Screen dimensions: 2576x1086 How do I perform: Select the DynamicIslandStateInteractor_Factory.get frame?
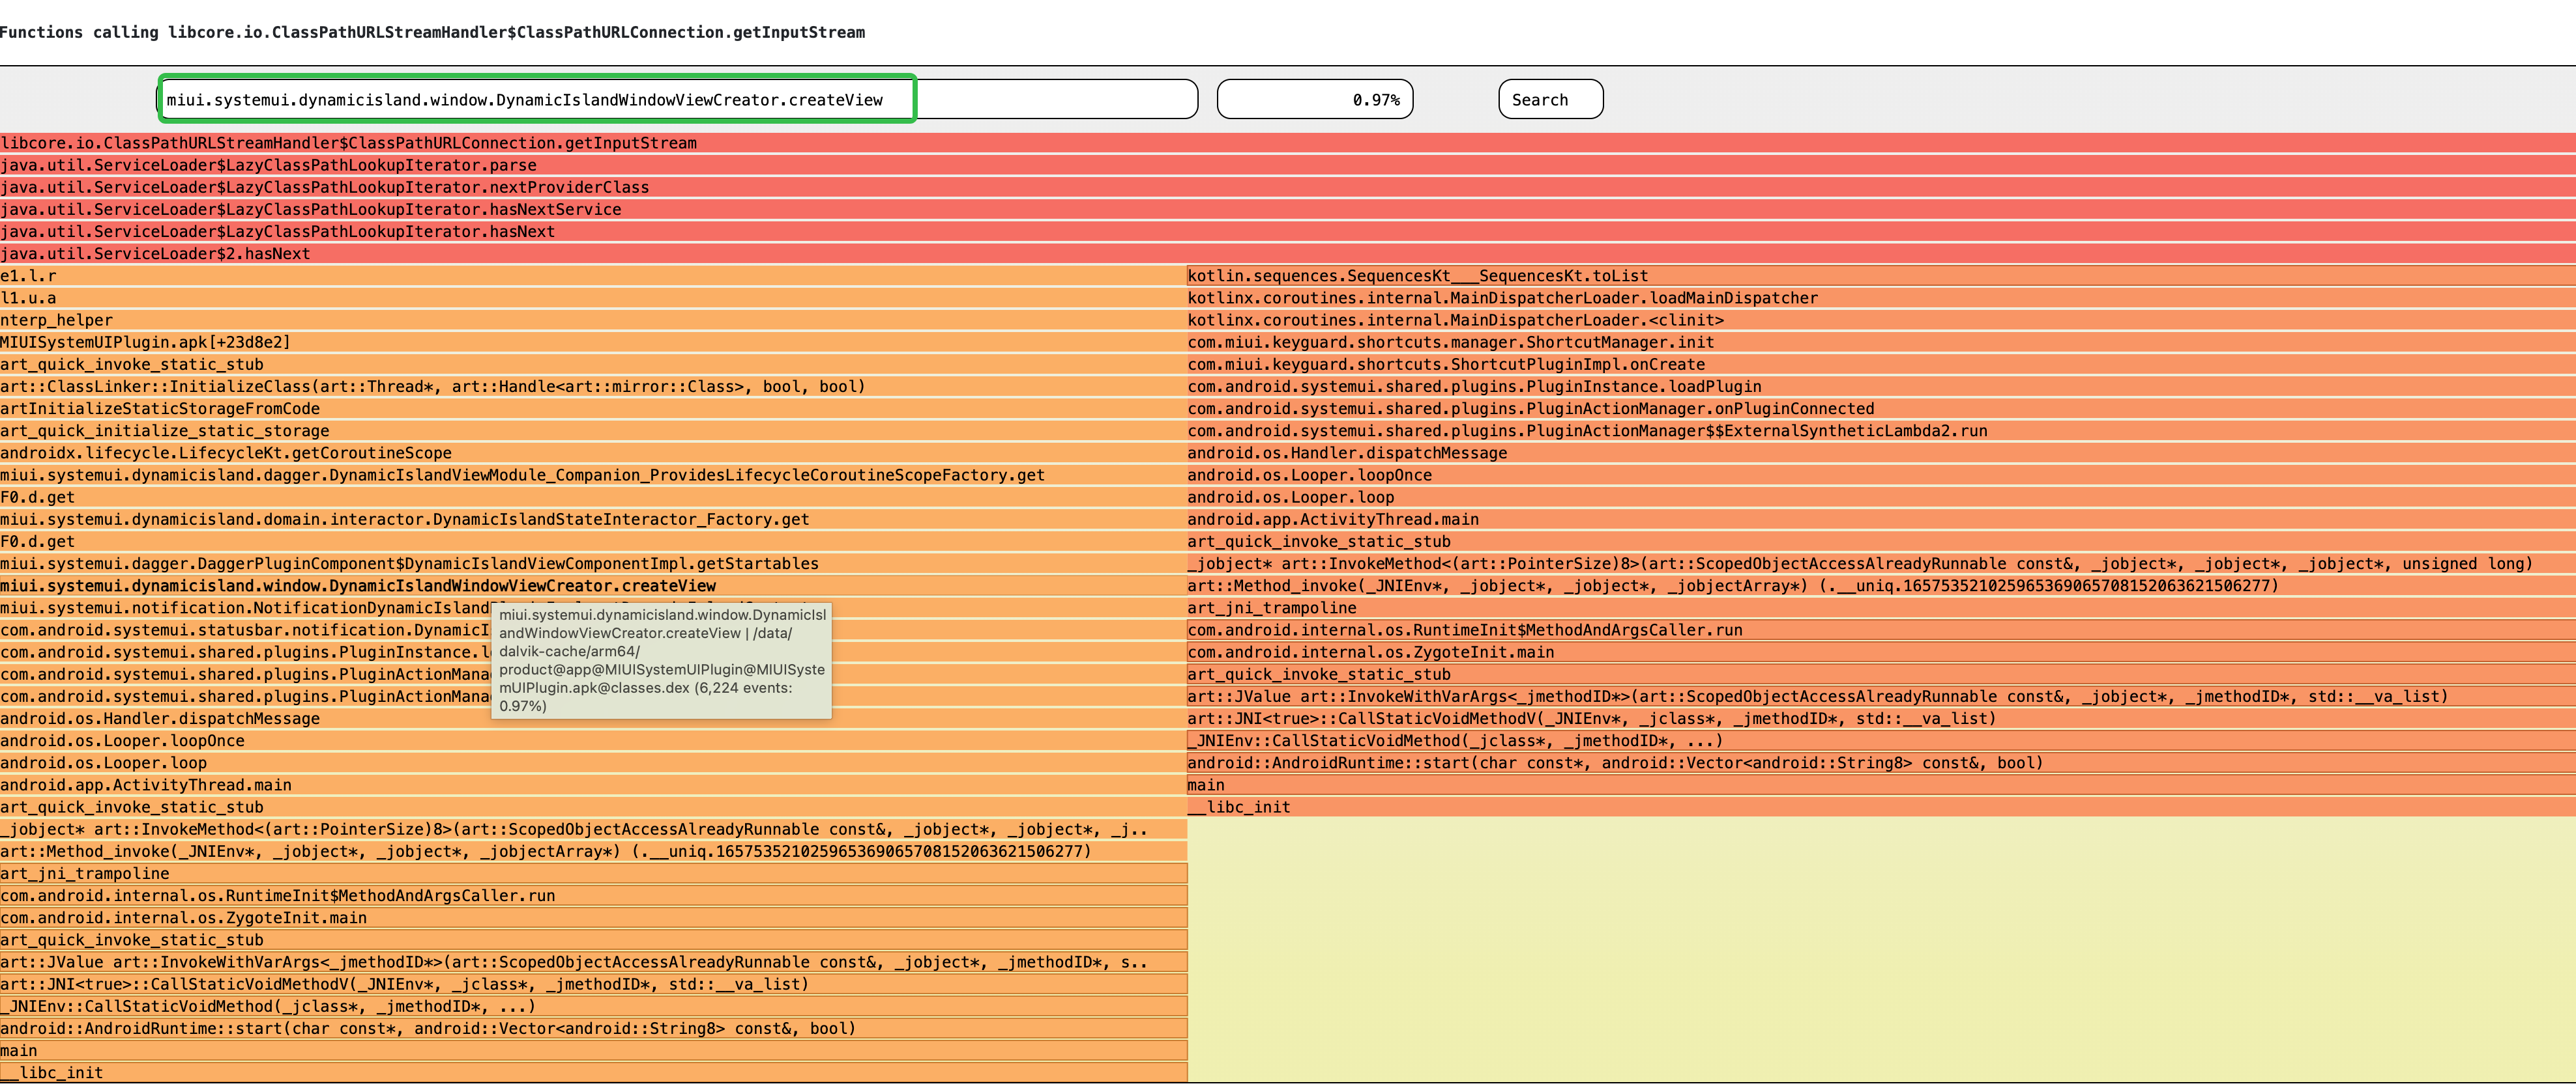593,518
